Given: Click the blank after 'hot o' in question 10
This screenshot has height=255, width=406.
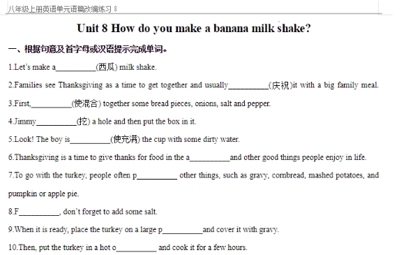Looking at the screenshot, I should (x=137, y=248).
